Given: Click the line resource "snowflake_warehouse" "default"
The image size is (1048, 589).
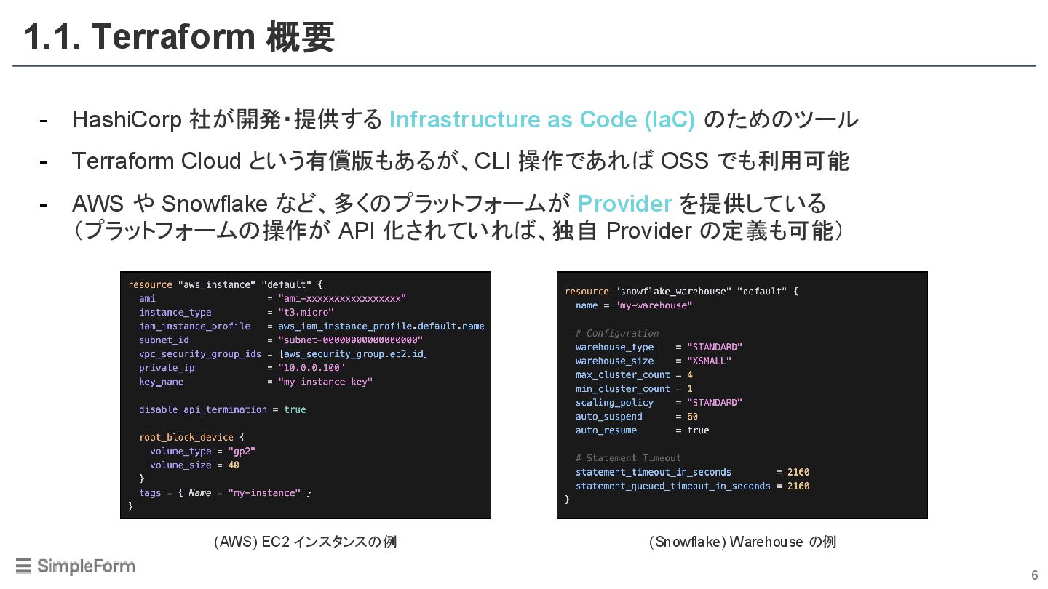Looking at the screenshot, I should 681,291.
